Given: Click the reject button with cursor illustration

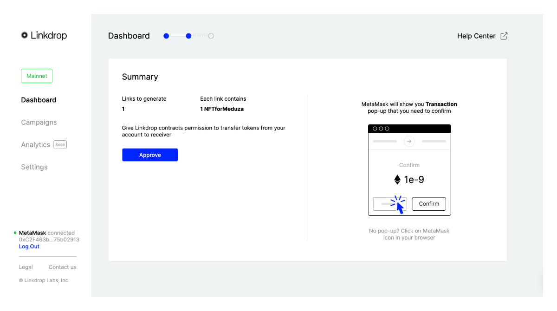Looking at the screenshot, I should point(390,204).
